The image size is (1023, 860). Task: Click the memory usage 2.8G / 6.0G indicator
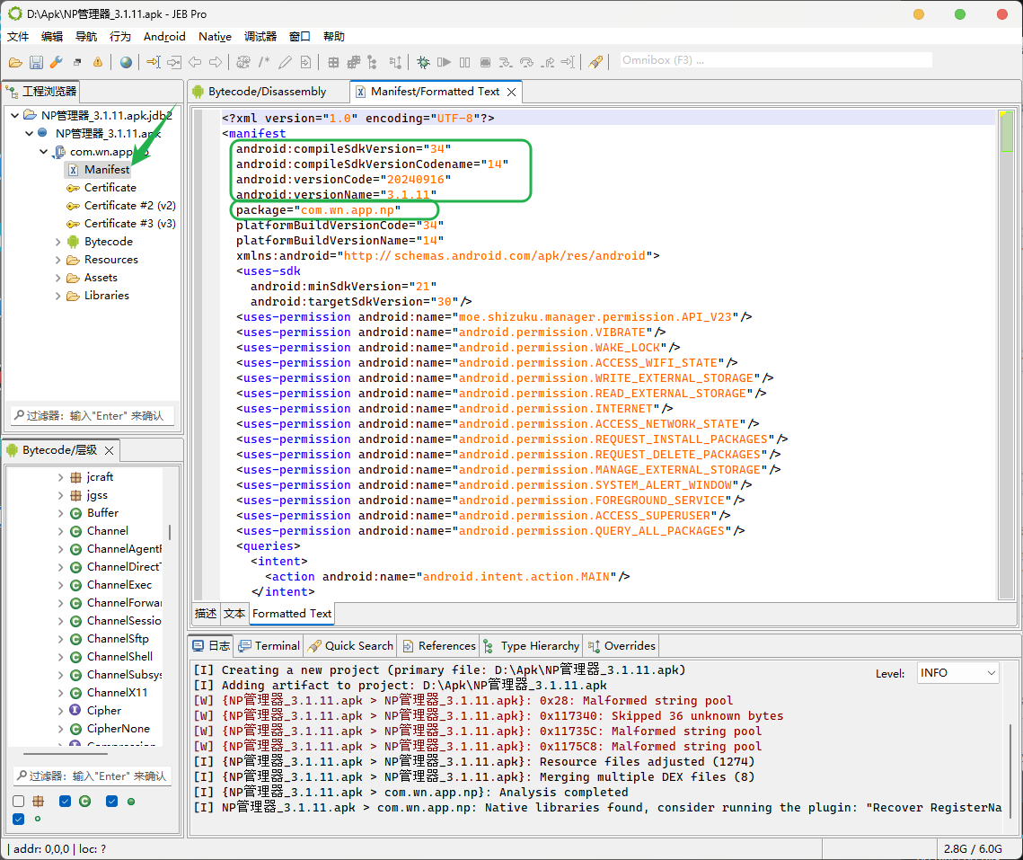point(972,849)
